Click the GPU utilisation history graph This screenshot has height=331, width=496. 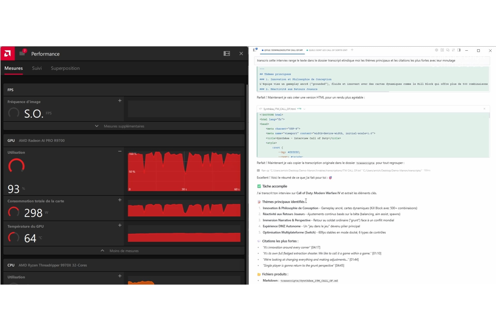tap(184, 171)
